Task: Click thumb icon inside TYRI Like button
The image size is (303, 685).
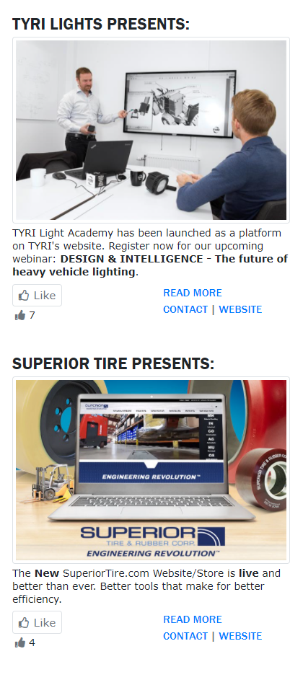Action: [24, 296]
